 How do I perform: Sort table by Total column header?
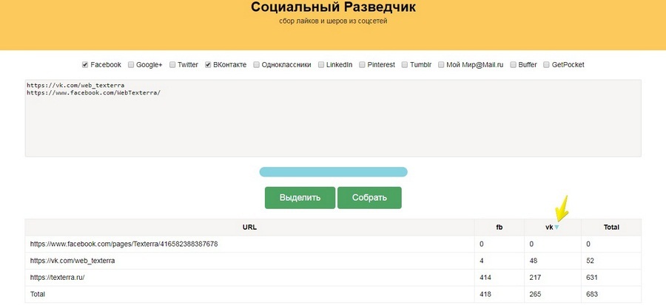coord(611,227)
